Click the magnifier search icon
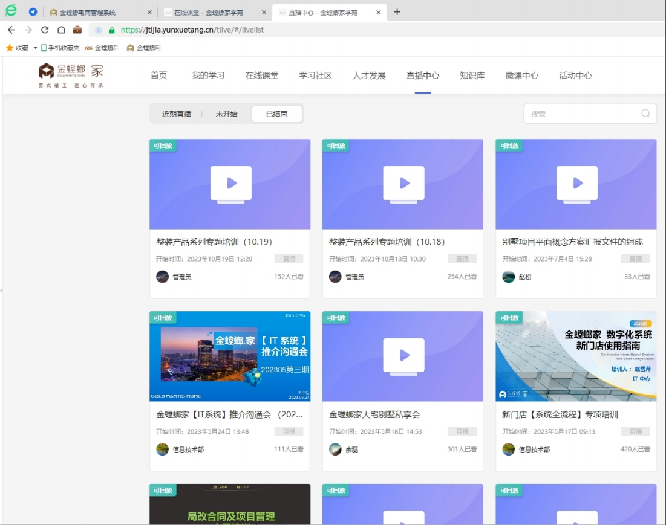 (x=645, y=113)
